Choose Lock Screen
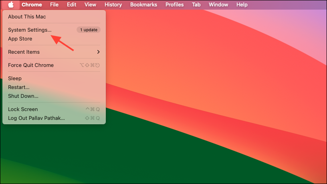327x184 pixels. (54, 109)
